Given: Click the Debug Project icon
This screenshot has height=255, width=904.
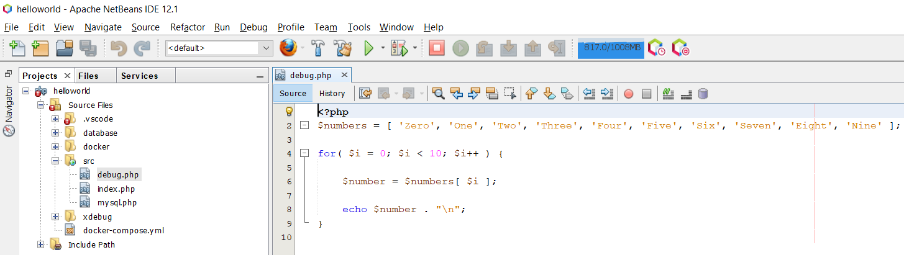Looking at the screenshot, I should [x=398, y=48].
